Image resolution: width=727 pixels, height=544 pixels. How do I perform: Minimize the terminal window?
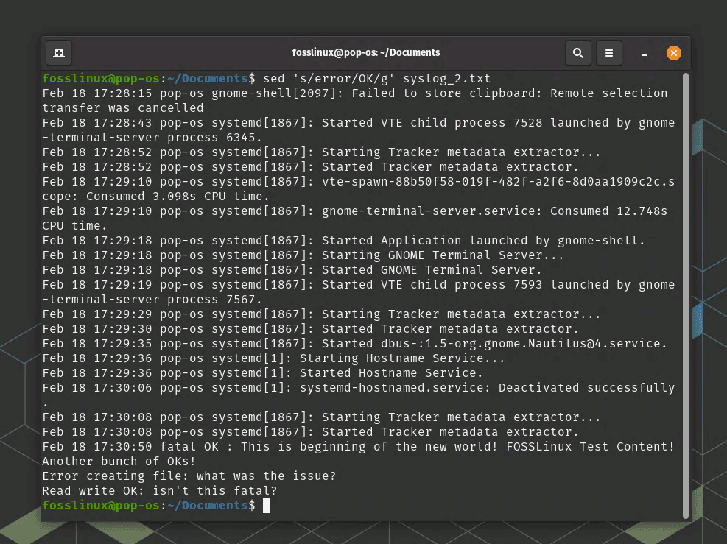[644, 54]
